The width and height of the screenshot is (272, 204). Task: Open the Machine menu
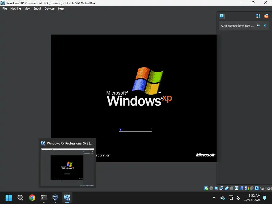15,8
